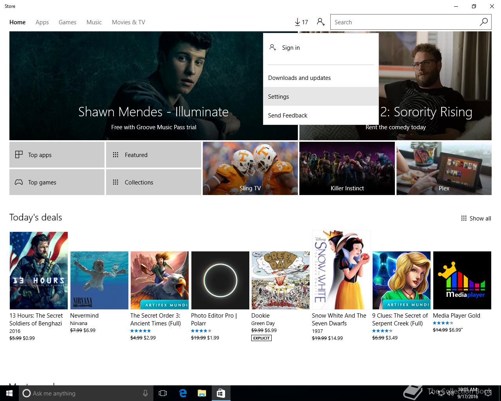Click the $0.99 price under 13 Hours
Image resolution: width=501 pixels, height=401 pixels.
click(29, 338)
